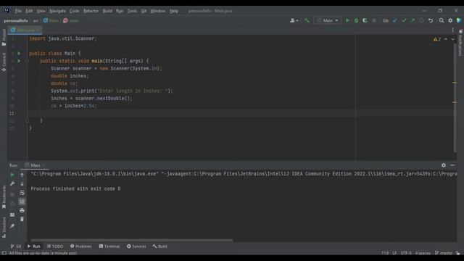Screen dimensions: 464x261
Task: Click the up arrow in Run console toolbar
Action: [x=22, y=175]
